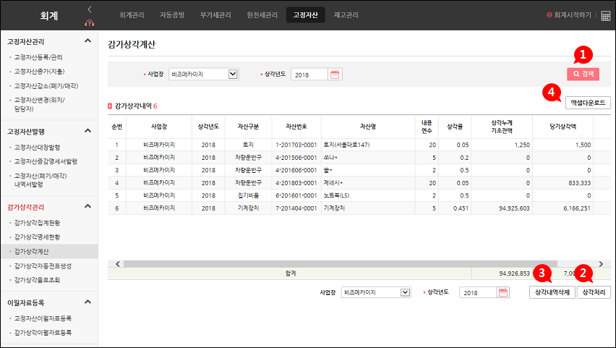616x348 pixels.
Task: Click the scroll right arrow of table
Action: pyautogui.click(x=601, y=263)
